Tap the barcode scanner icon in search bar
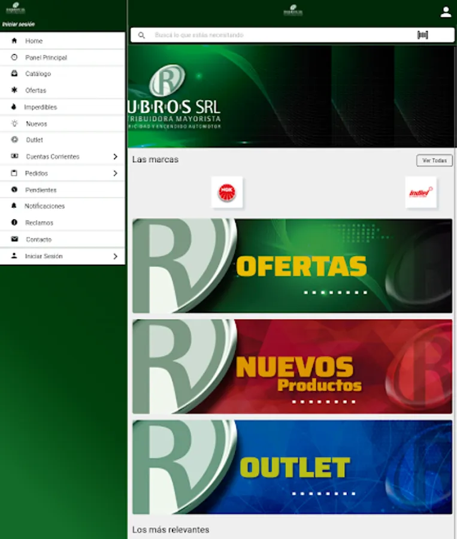457x539 pixels. 422,35
